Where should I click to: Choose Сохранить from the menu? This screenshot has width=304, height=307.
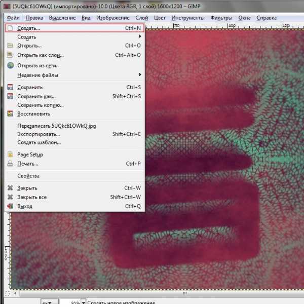click(74, 87)
